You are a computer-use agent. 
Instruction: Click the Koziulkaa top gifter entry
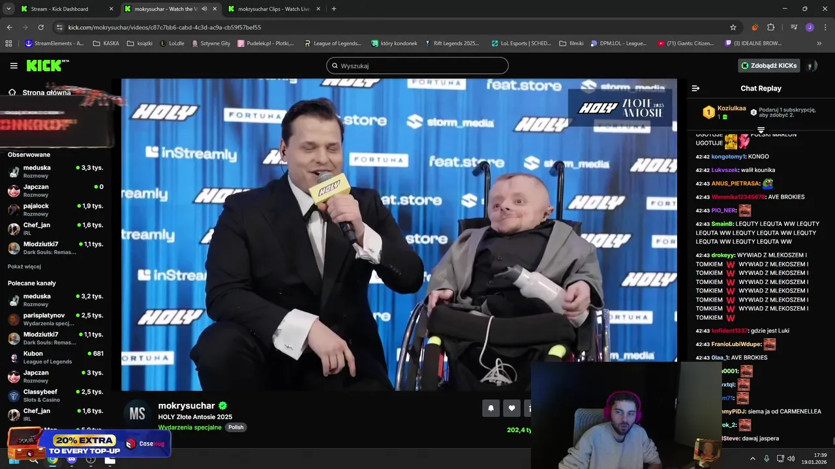pos(724,112)
